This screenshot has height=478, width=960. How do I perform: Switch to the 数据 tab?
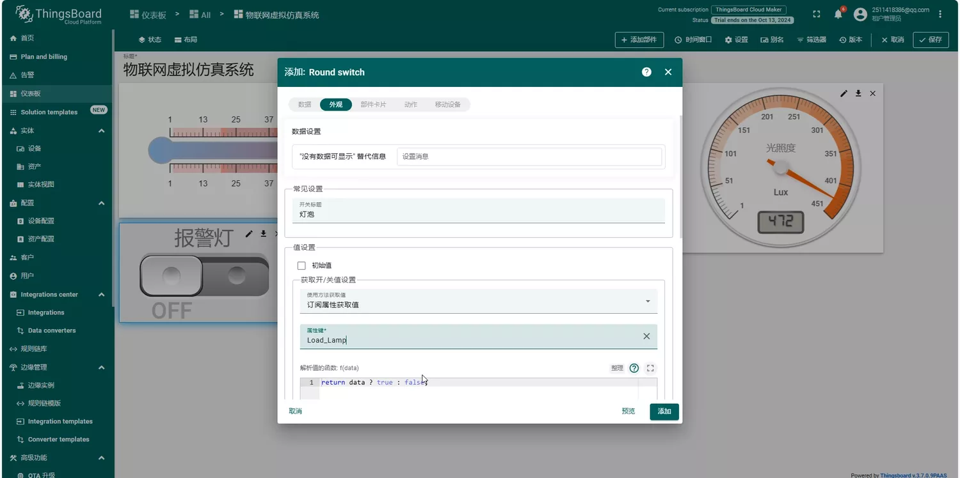tap(305, 104)
